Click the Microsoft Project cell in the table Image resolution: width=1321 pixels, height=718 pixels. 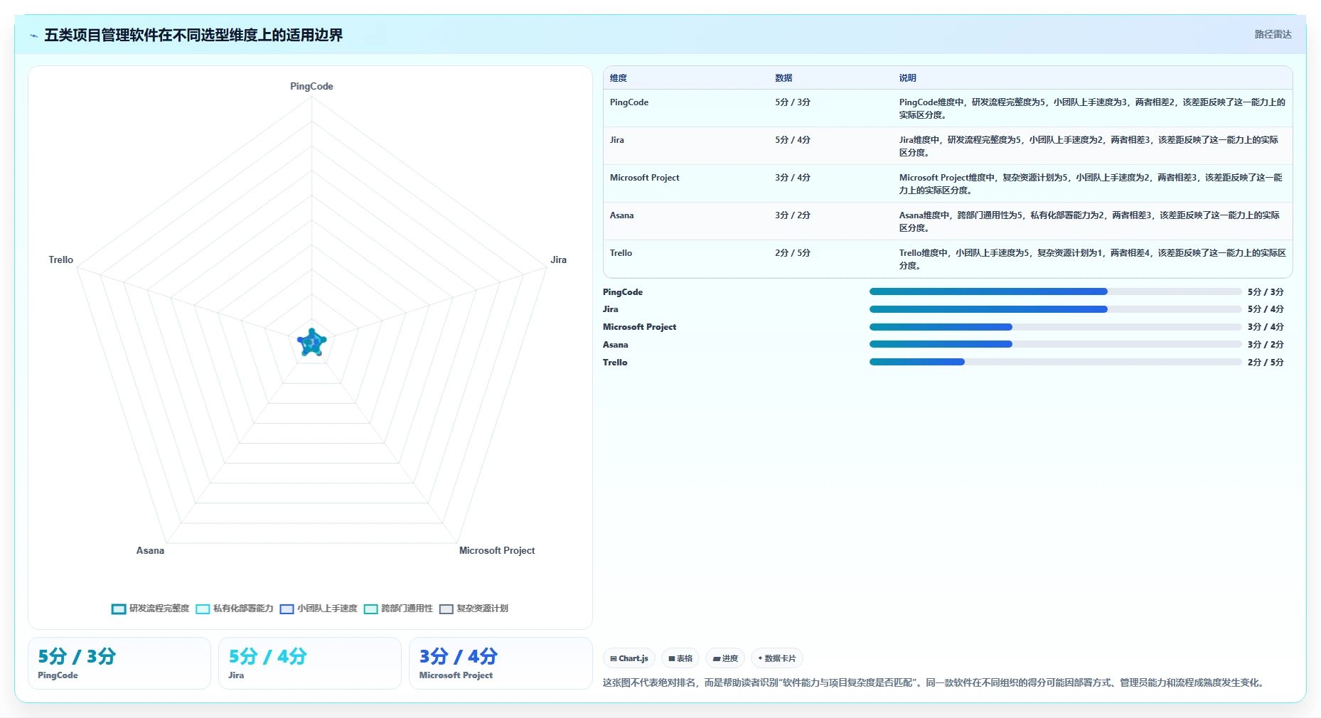644,178
